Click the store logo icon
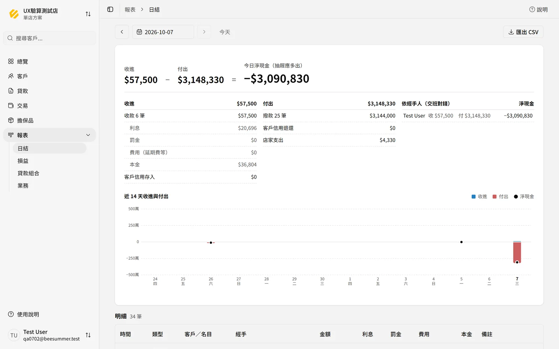This screenshot has height=349, width=559. tap(14, 14)
